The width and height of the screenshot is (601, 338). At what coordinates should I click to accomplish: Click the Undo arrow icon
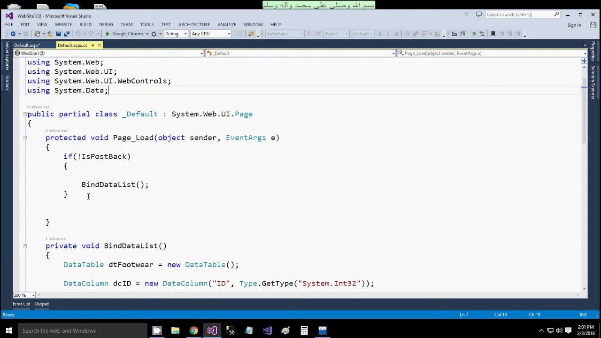tap(78, 34)
